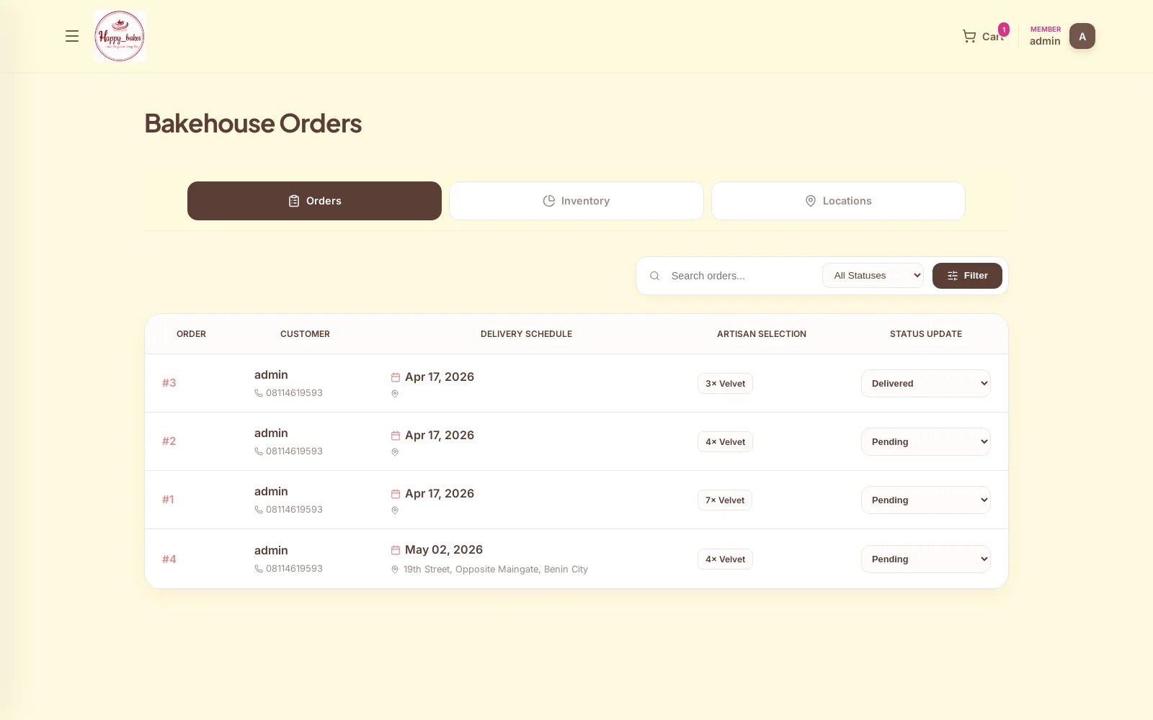This screenshot has width=1153, height=720.
Task: Click order number #3
Action: point(169,383)
